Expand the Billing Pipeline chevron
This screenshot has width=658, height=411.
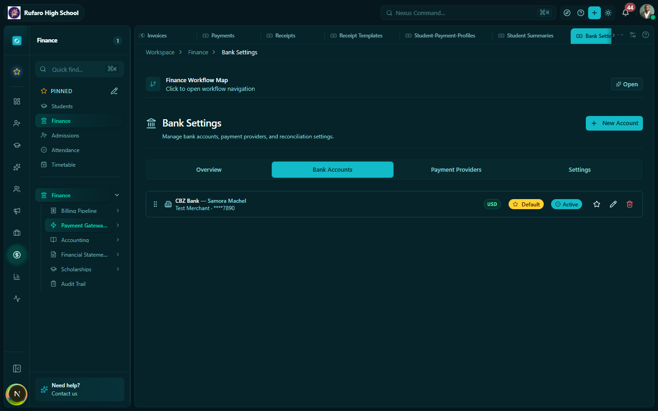pyautogui.click(x=118, y=211)
